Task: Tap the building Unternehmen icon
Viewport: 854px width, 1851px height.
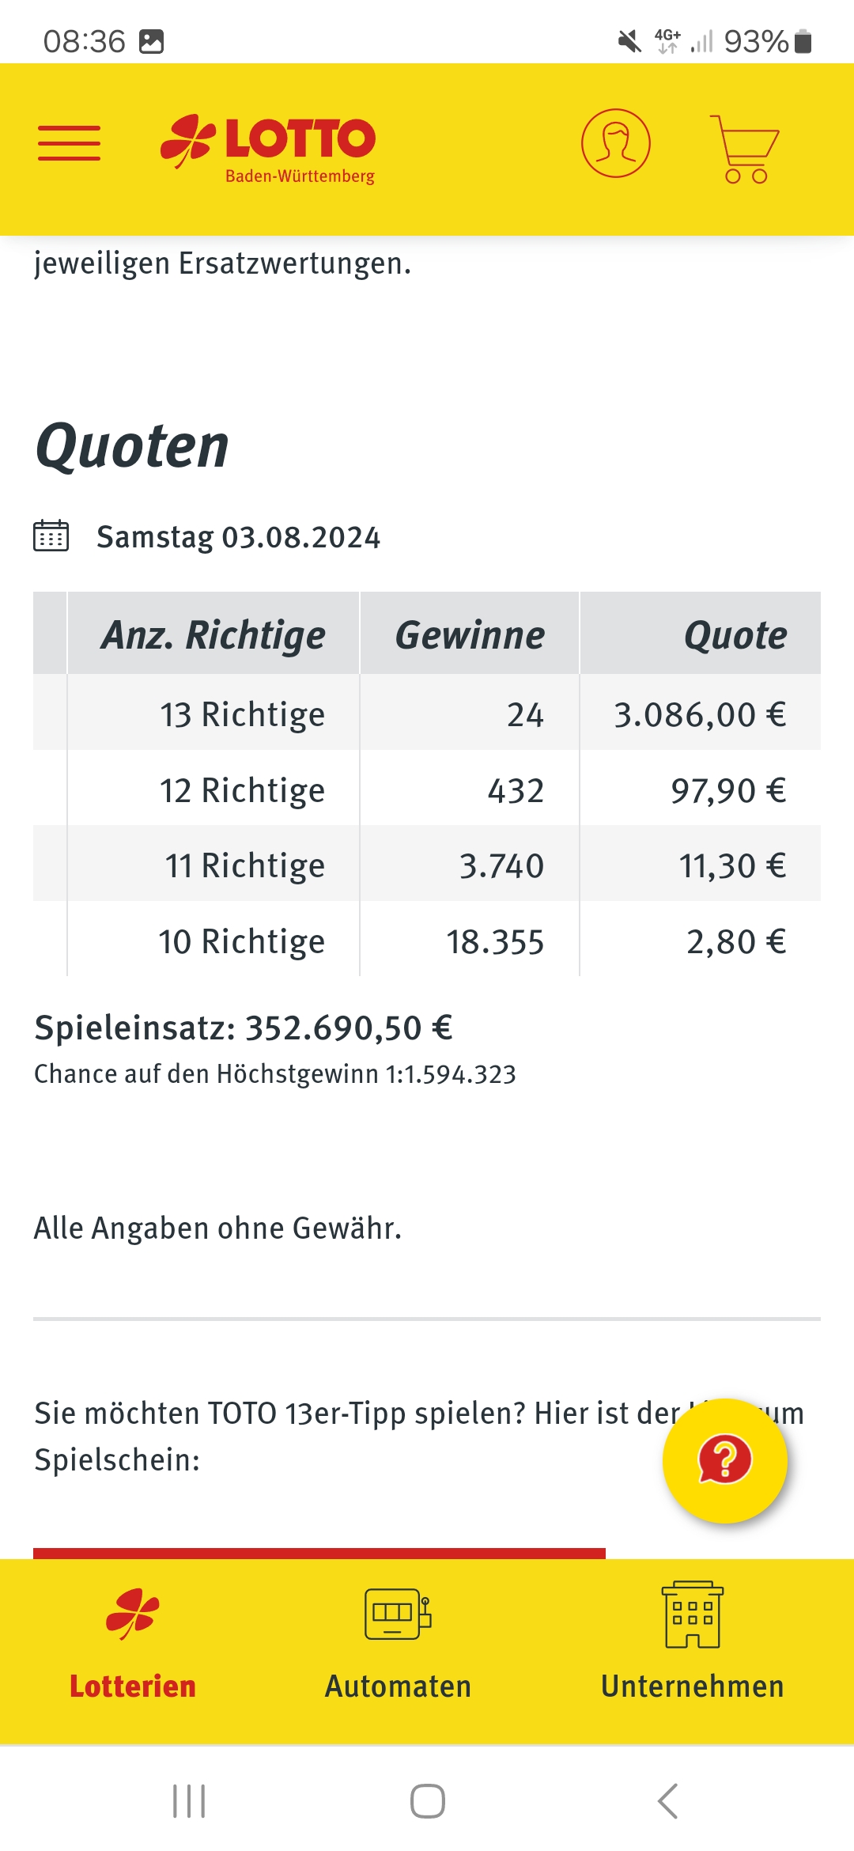Action: [x=693, y=1614]
